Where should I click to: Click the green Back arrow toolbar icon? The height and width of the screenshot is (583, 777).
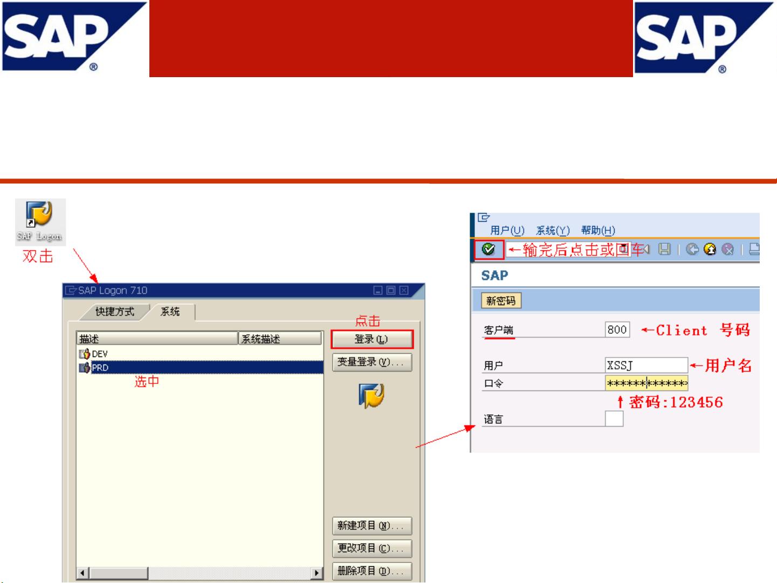tap(692, 249)
